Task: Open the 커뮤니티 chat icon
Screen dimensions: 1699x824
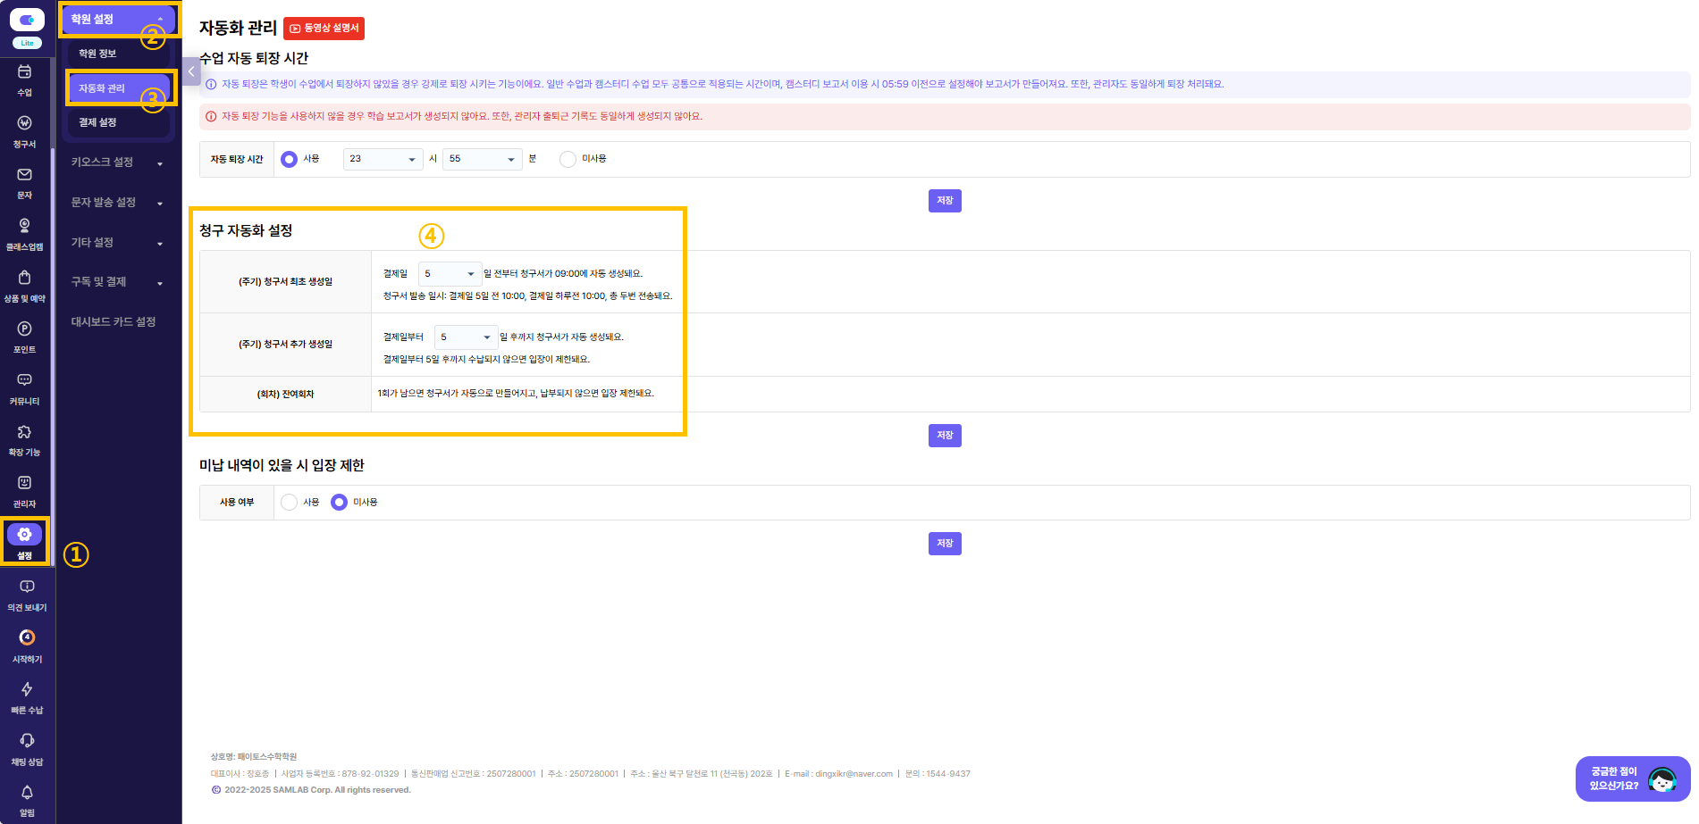Action: [x=24, y=380]
